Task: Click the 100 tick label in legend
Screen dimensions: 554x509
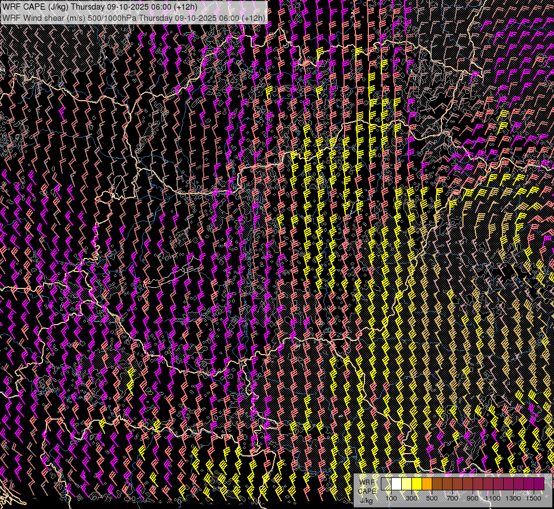Action: coord(391,498)
